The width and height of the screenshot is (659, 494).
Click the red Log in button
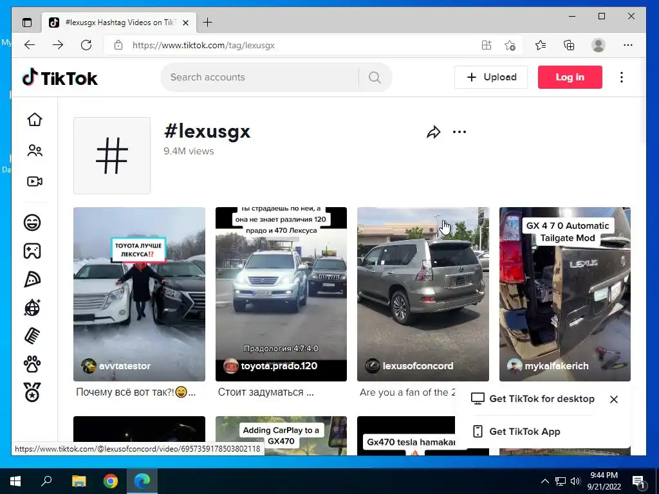point(570,77)
